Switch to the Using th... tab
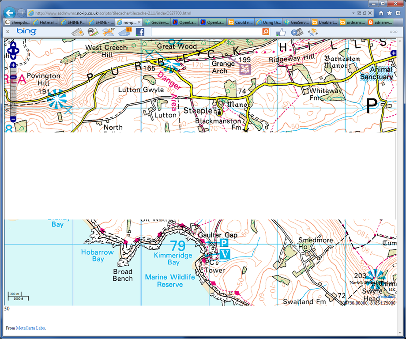This screenshot has width=406, height=339. (269, 22)
